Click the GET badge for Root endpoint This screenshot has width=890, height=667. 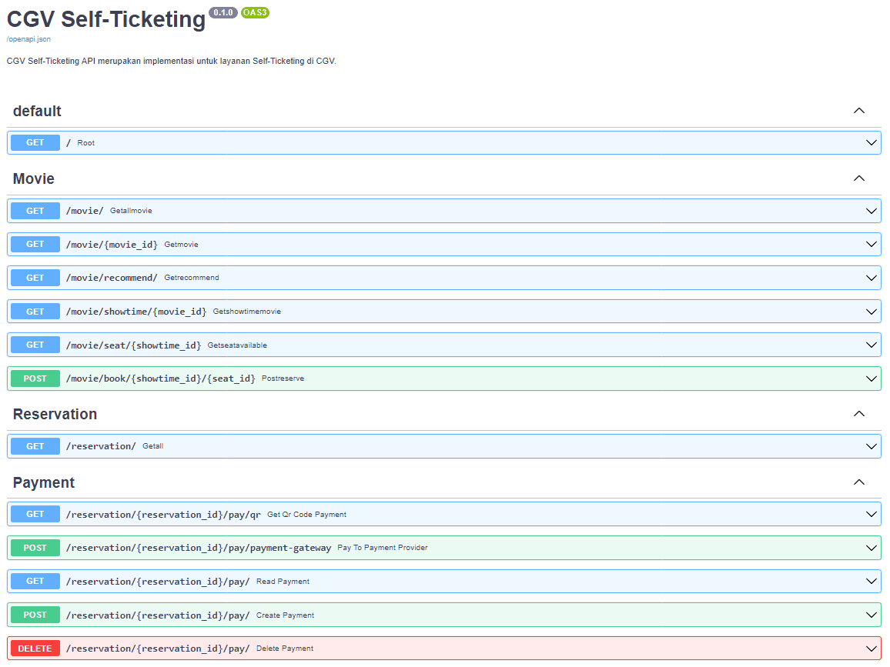(35, 142)
